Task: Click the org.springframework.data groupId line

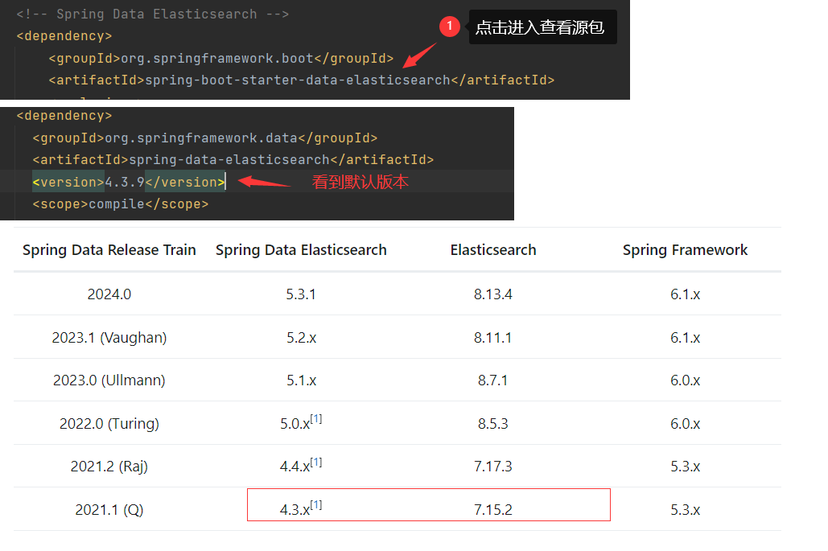Action: pos(205,138)
